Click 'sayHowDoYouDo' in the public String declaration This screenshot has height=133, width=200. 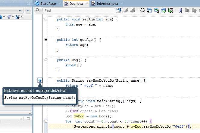(x=100, y=81)
